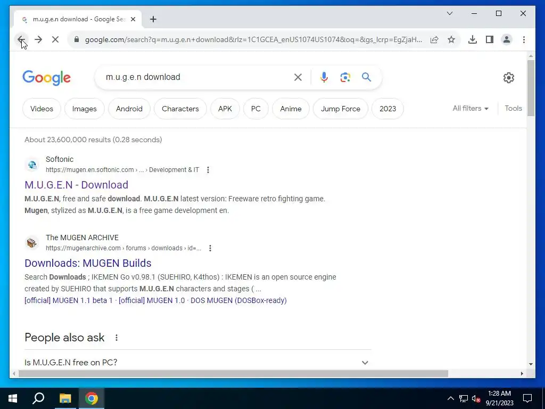Open more options dots for the MUGEN ARCHIVE result
545x409 pixels.
(210, 248)
